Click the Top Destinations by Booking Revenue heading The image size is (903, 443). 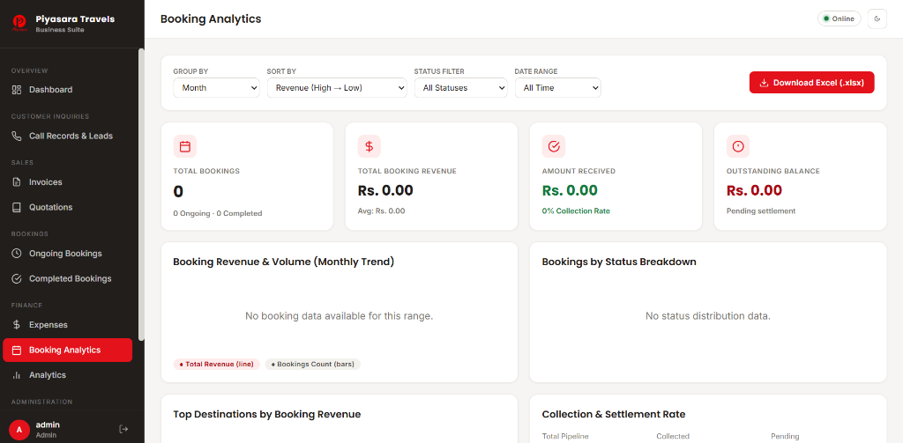[x=267, y=414]
